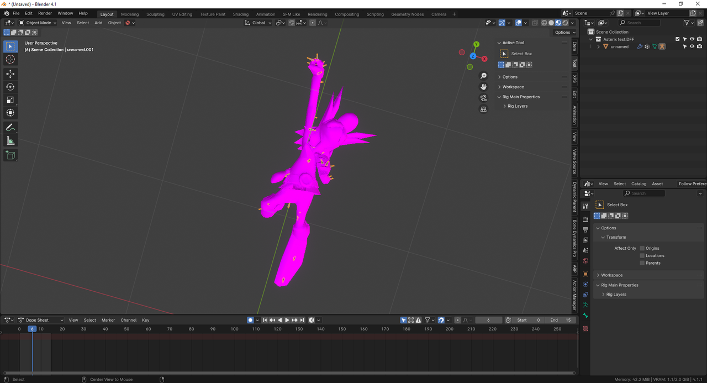Switch to the Sculpting workspace tab
The image size is (707, 383).
(x=155, y=14)
